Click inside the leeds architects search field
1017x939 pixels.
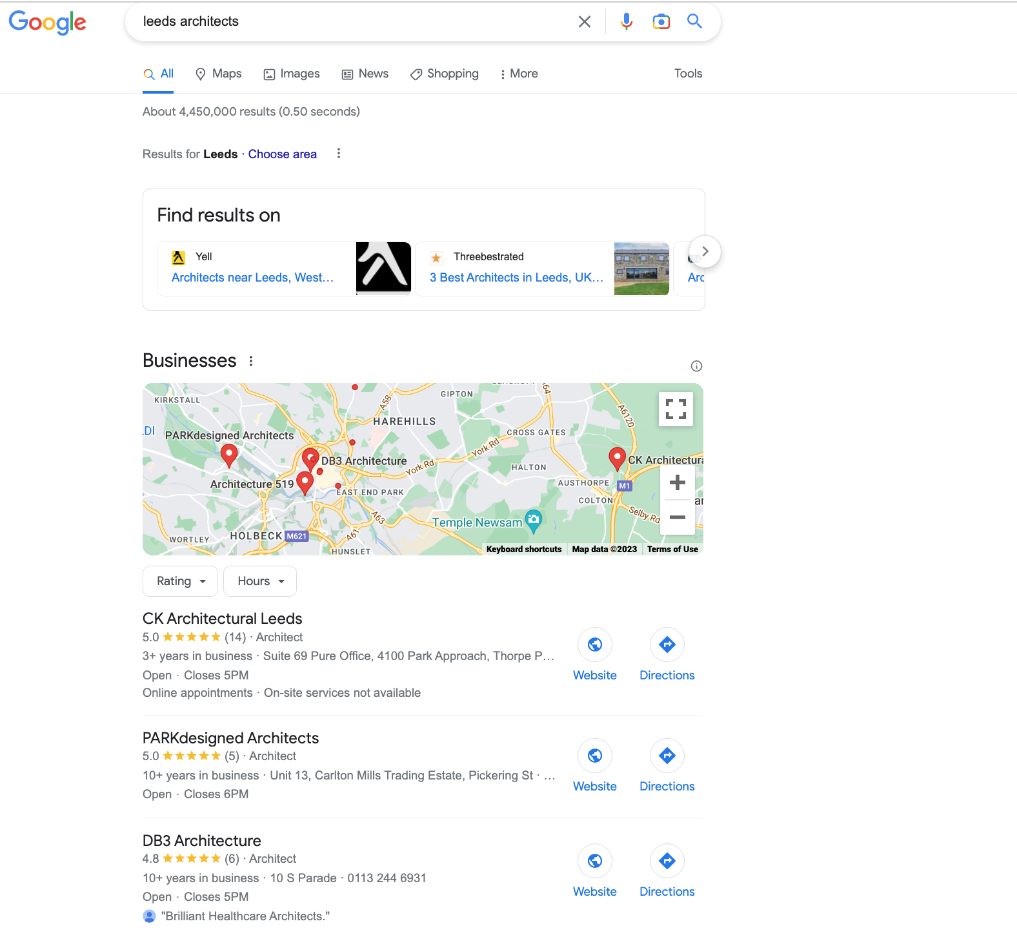pyautogui.click(x=355, y=21)
